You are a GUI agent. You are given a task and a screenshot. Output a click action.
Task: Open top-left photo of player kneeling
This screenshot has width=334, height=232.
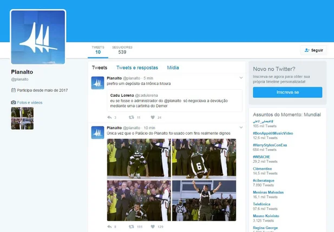[x=139, y=159]
